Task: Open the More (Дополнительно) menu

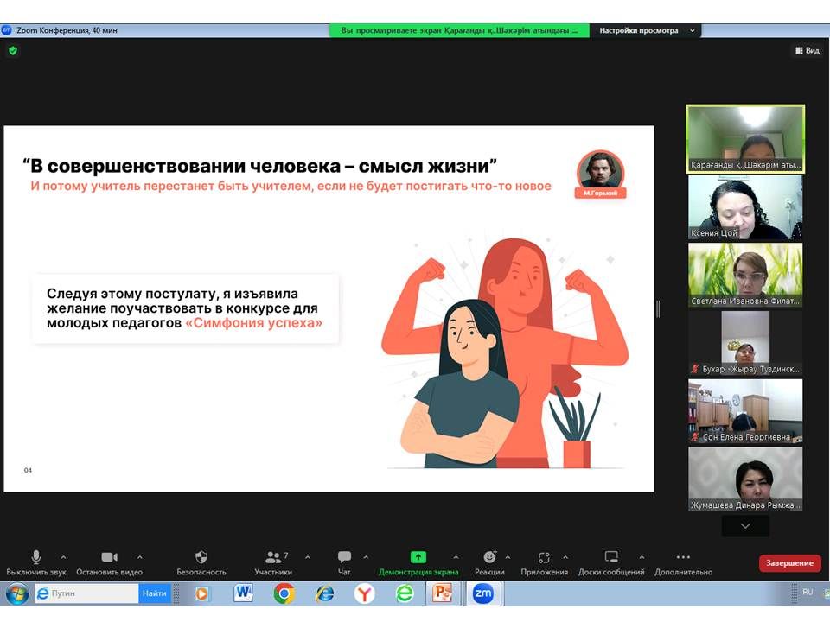Action: point(683,558)
